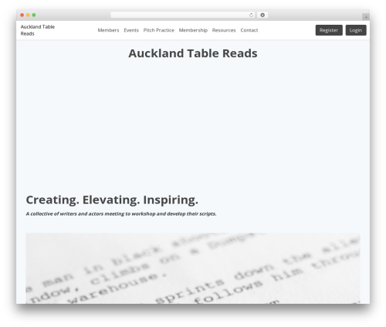Image resolution: width=386 pixels, height=327 pixels.
Task: Open the Members menu item
Action: point(108,30)
